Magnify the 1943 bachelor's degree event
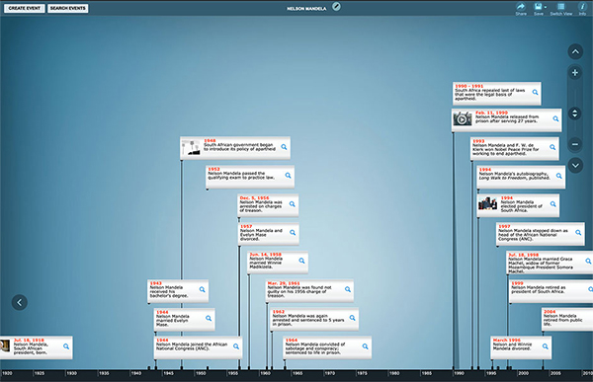The width and height of the screenshot is (593, 382). pos(202,289)
